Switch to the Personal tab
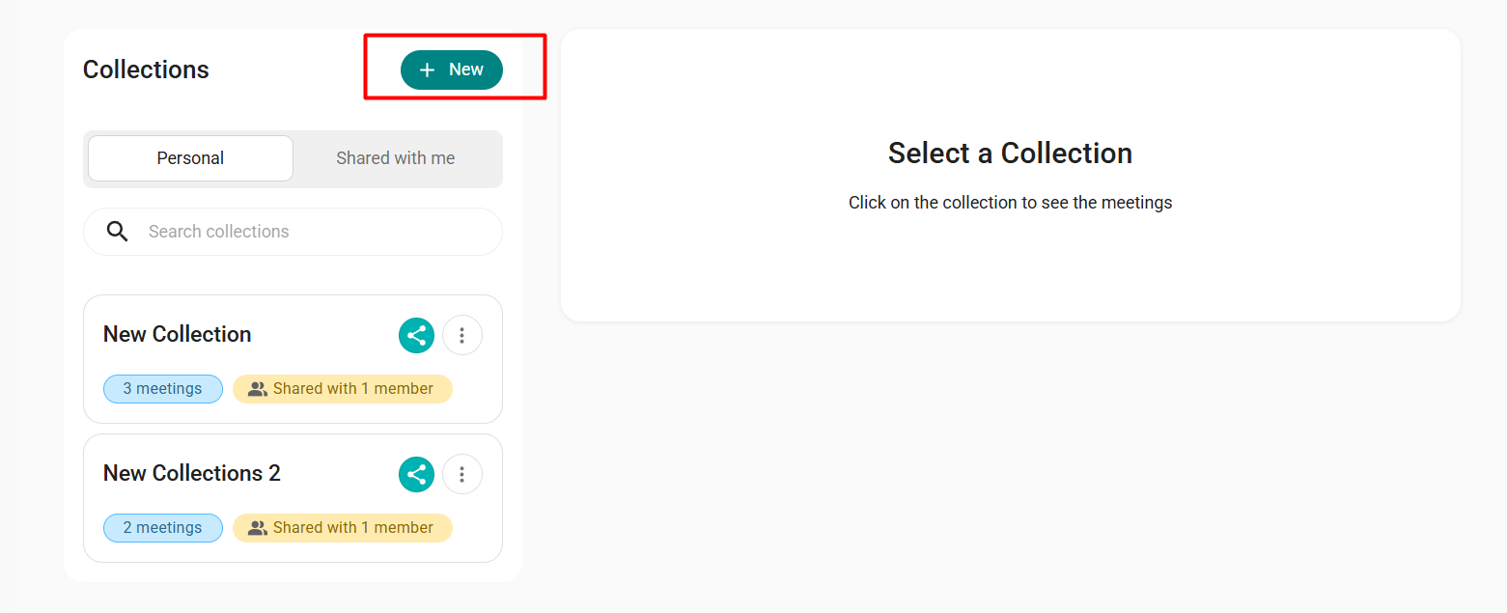The image size is (1507, 613). 190,158
